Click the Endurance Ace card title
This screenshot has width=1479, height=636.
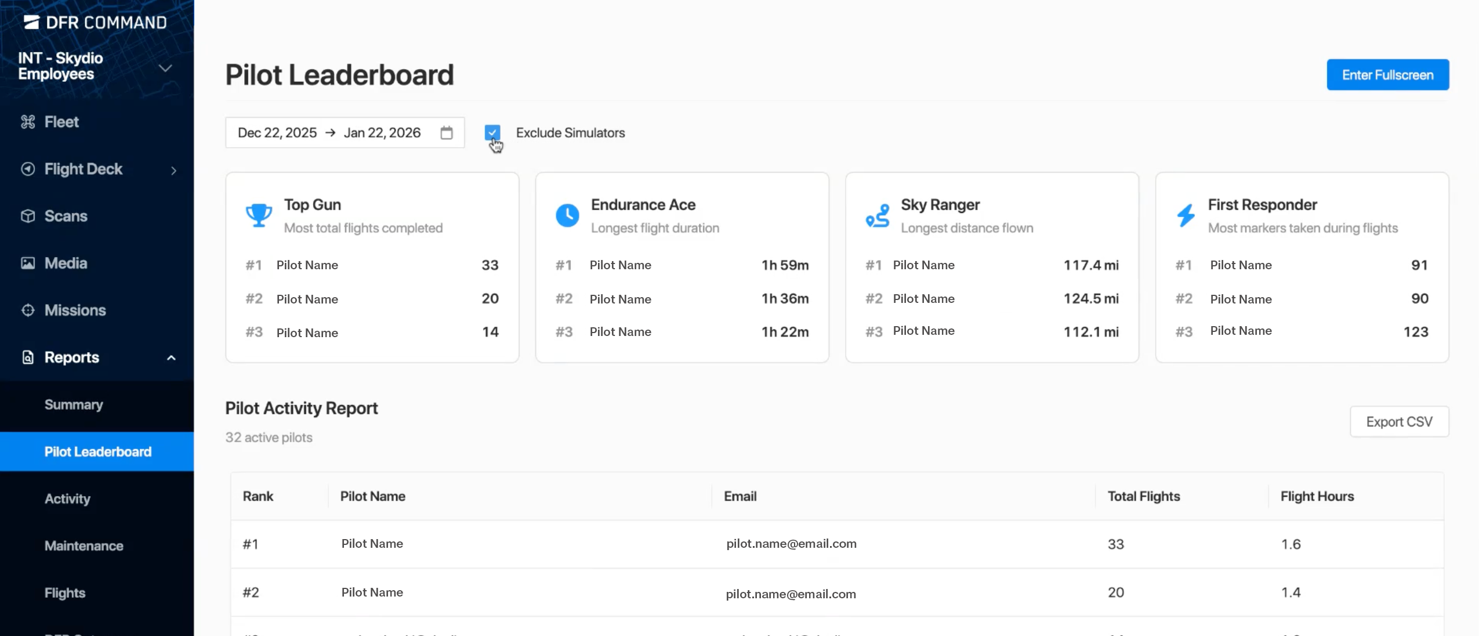(x=643, y=205)
